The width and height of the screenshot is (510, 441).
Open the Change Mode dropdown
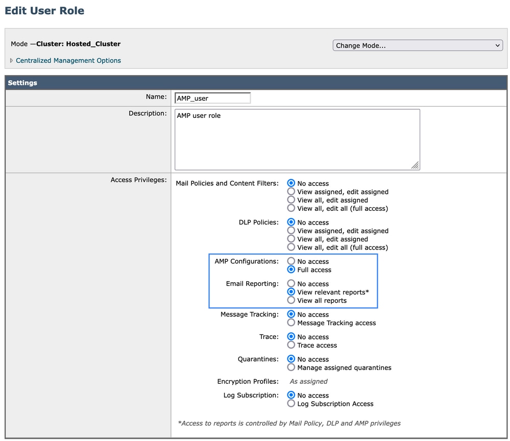tap(418, 45)
